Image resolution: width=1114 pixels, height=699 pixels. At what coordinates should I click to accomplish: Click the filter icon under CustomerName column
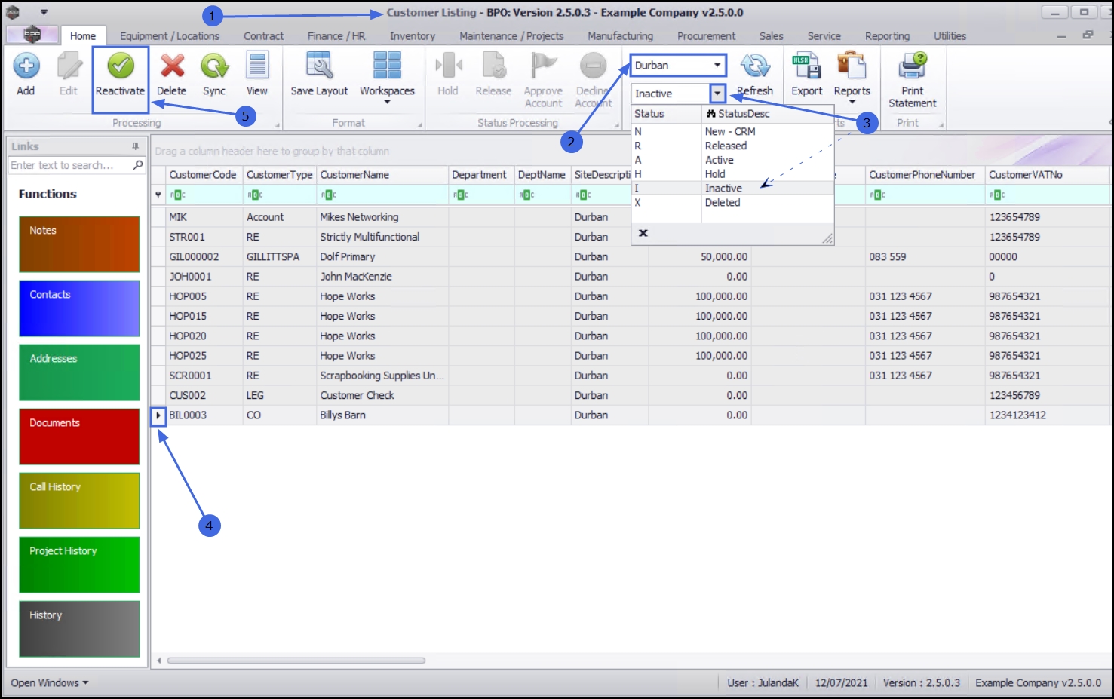(329, 195)
